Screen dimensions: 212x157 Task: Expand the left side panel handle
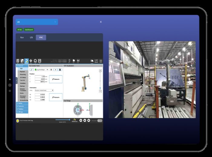tap(17, 80)
